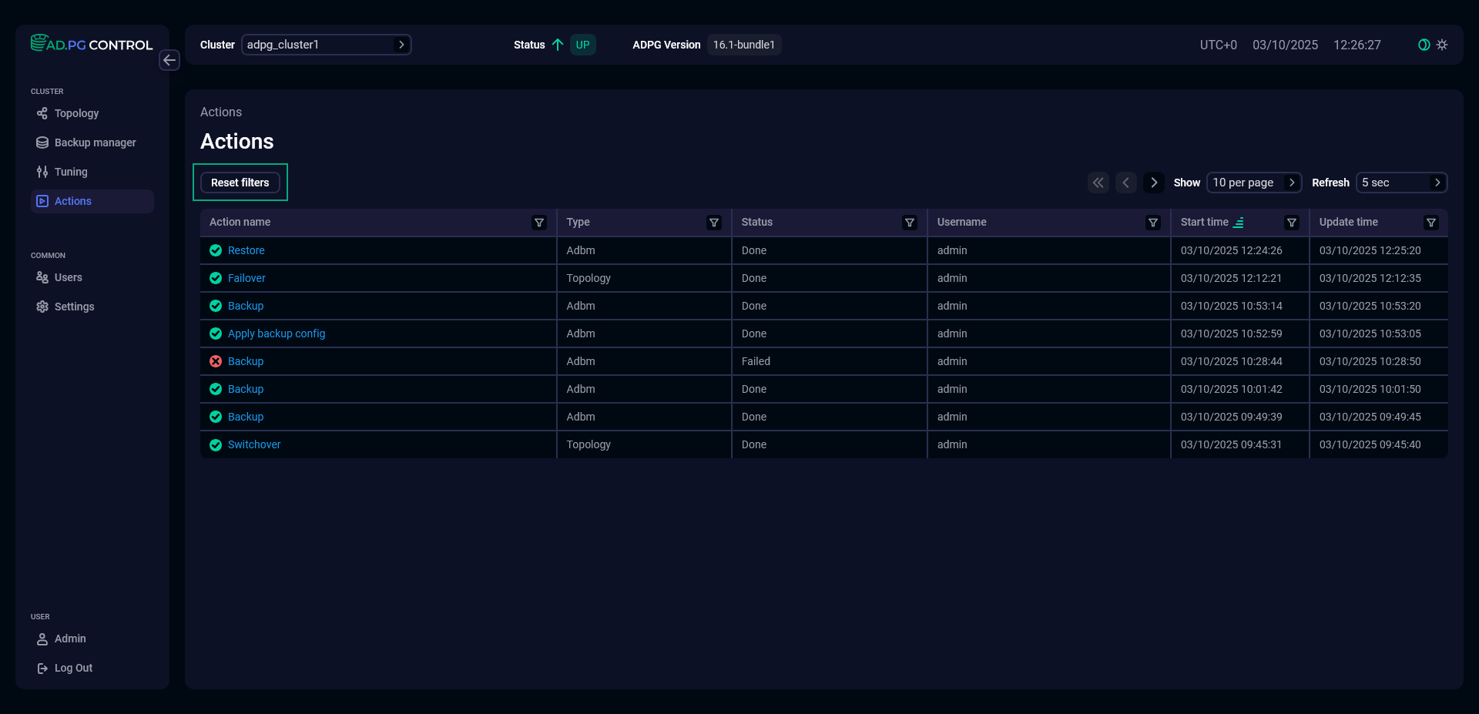Collapse the sidebar with the back arrow
This screenshot has height=714, width=1479.
point(169,60)
